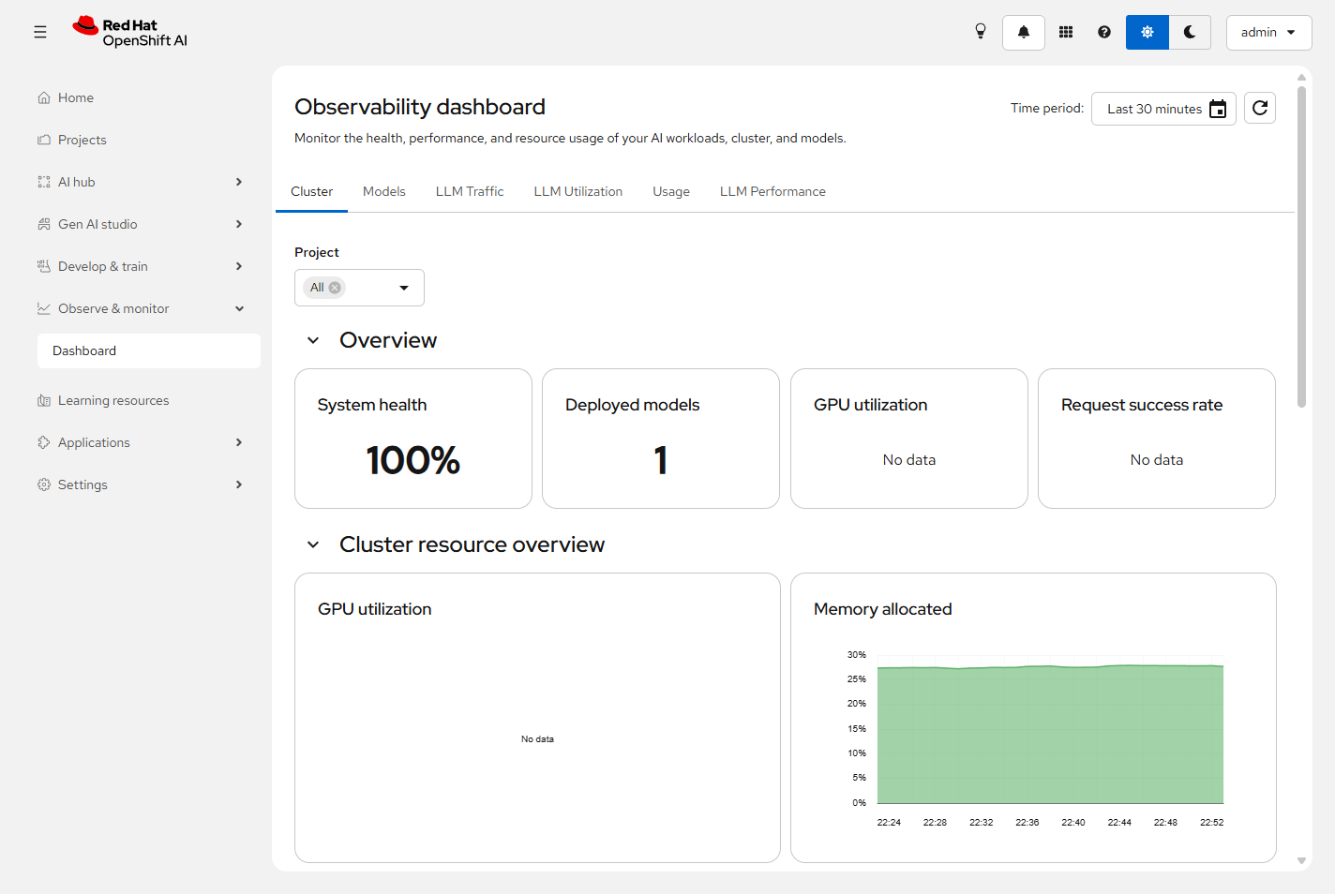
Task: Open Learning resources
Action: click(149, 400)
